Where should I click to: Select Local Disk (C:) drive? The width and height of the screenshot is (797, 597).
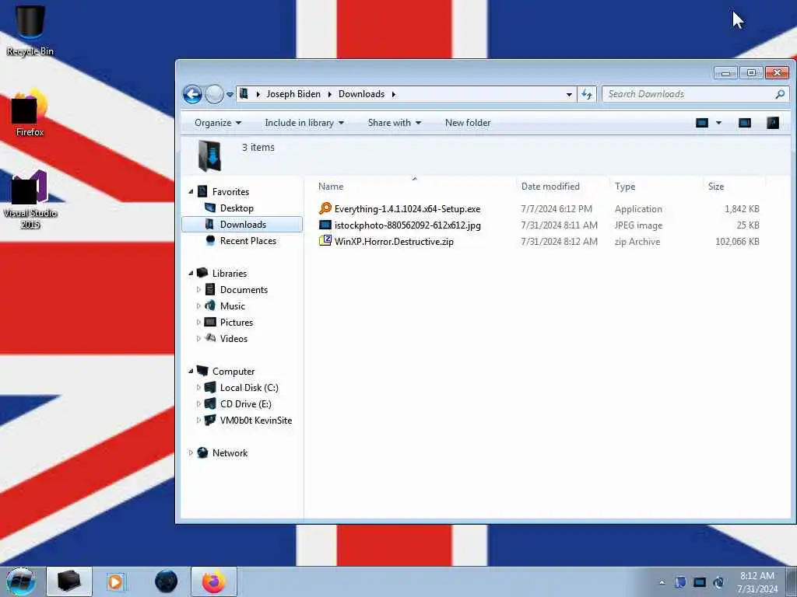click(x=249, y=387)
